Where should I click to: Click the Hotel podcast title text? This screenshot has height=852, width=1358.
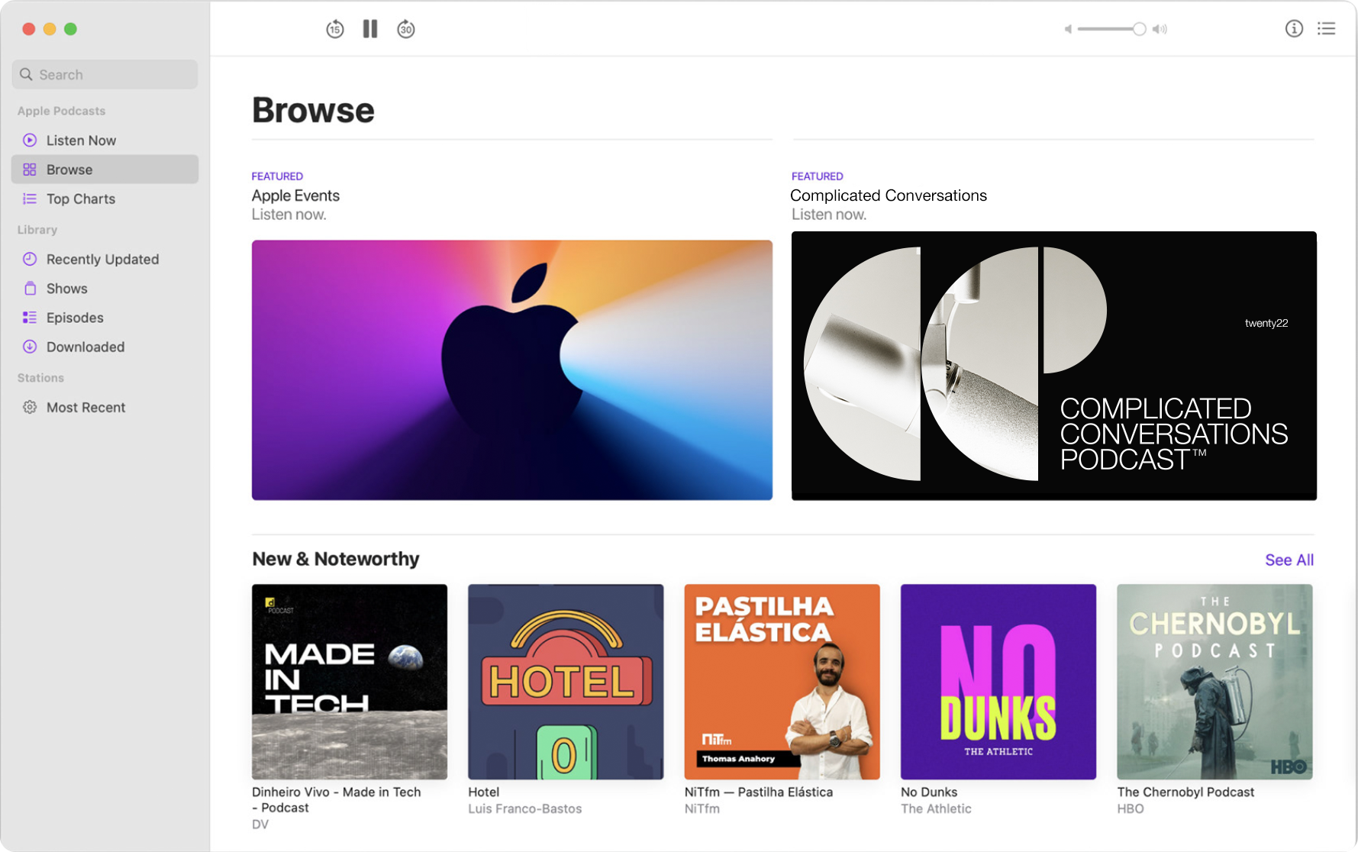click(484, 792)
